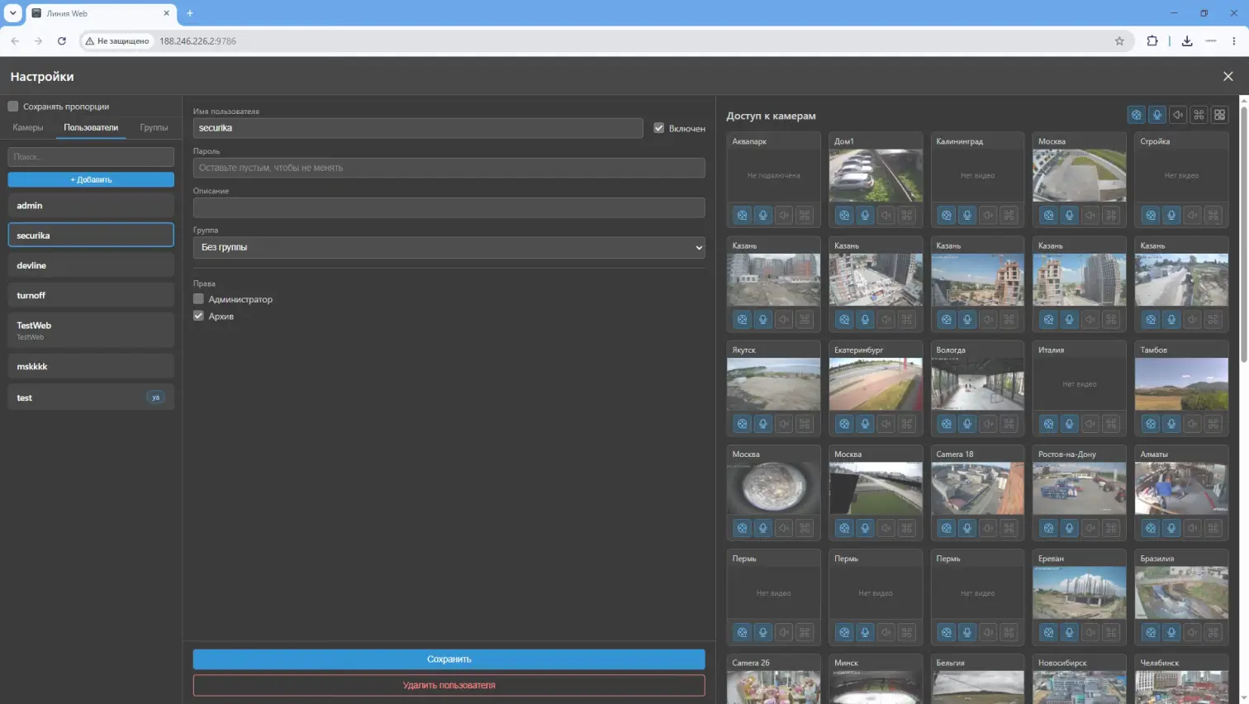This screenshot has width=1249, height=704.
Task: Toggle video access icon on Тамбов camera
Action: 1151,424
